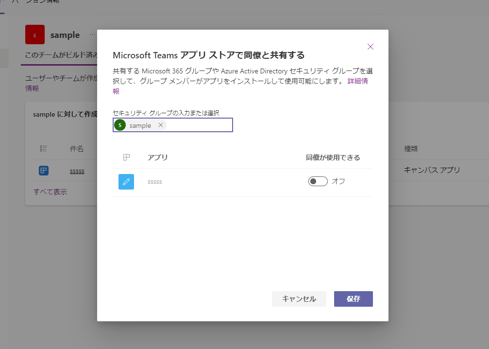Click the 情報 link in background page
This screenshot has width=489, height=349.
click(x=32, y=88)
